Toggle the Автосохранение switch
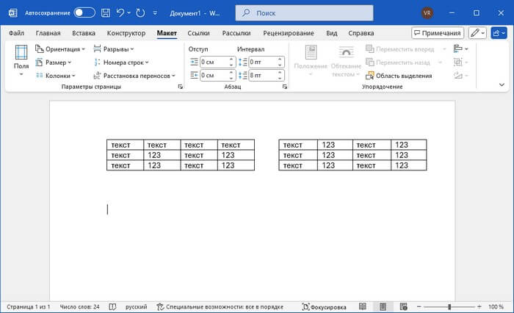The width and height of the screenshot is (514, 313). click(84, 12)
